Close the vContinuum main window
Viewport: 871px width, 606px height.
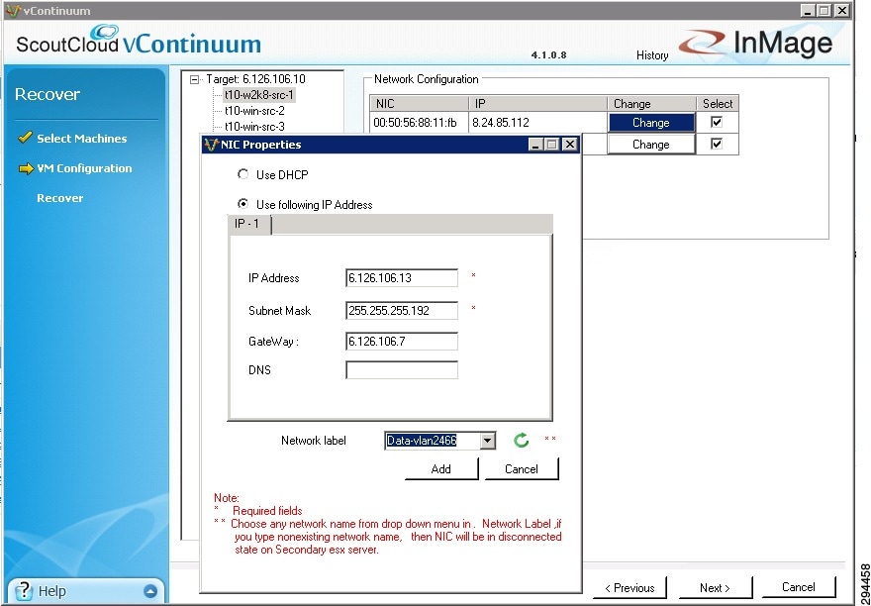coord(842,11)
